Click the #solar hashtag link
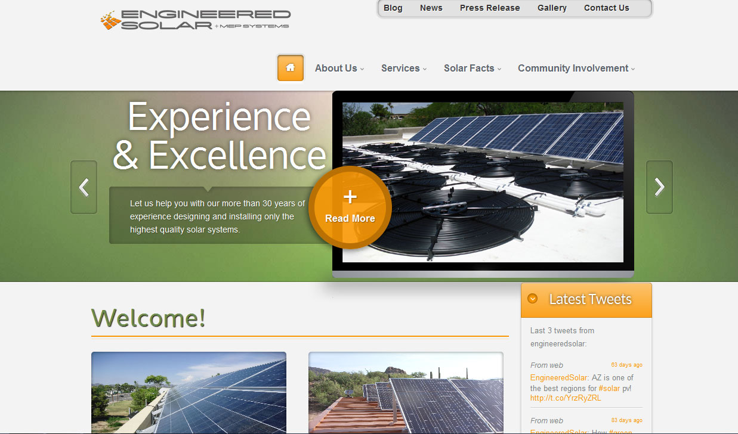The width and height of the screenshot is (738, 434). tap(609, 388)
